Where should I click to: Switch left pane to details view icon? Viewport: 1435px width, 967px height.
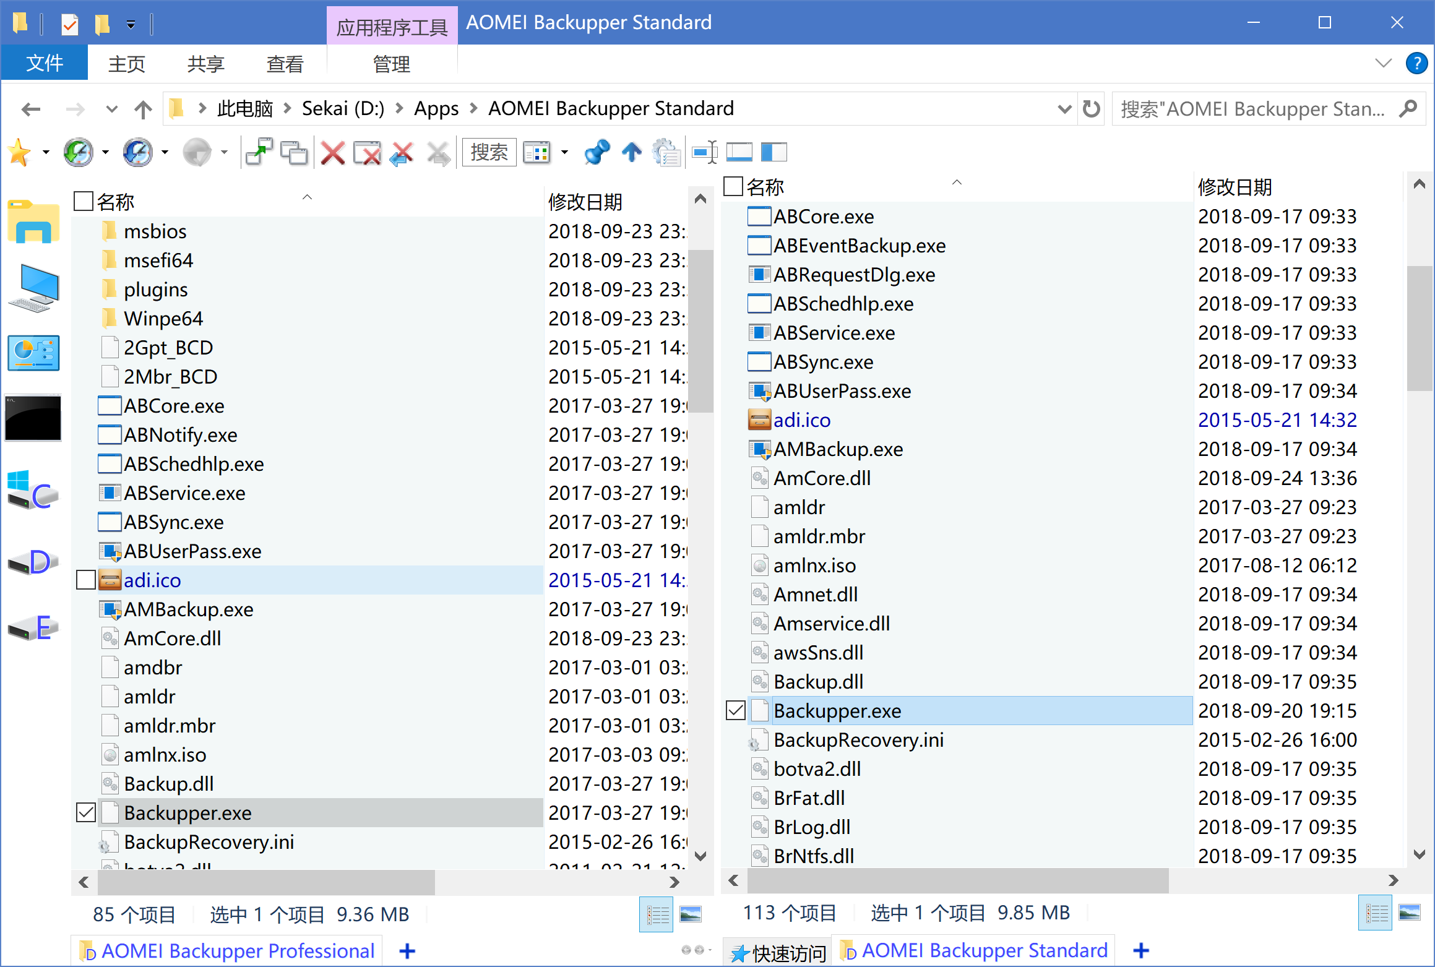coord(657,914)
